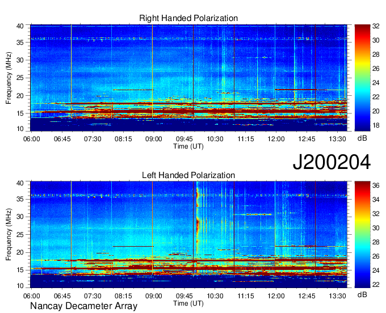Click the '40' frequency tick on upper plot
This screenshot has height=313, width=386.
click(20, 26)
